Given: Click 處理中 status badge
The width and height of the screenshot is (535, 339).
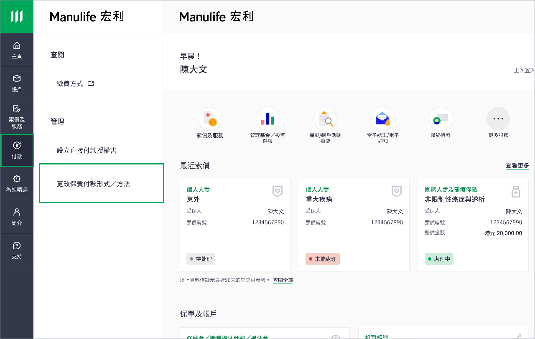Looking at the screenshot, I should click(x=439, y=259).
